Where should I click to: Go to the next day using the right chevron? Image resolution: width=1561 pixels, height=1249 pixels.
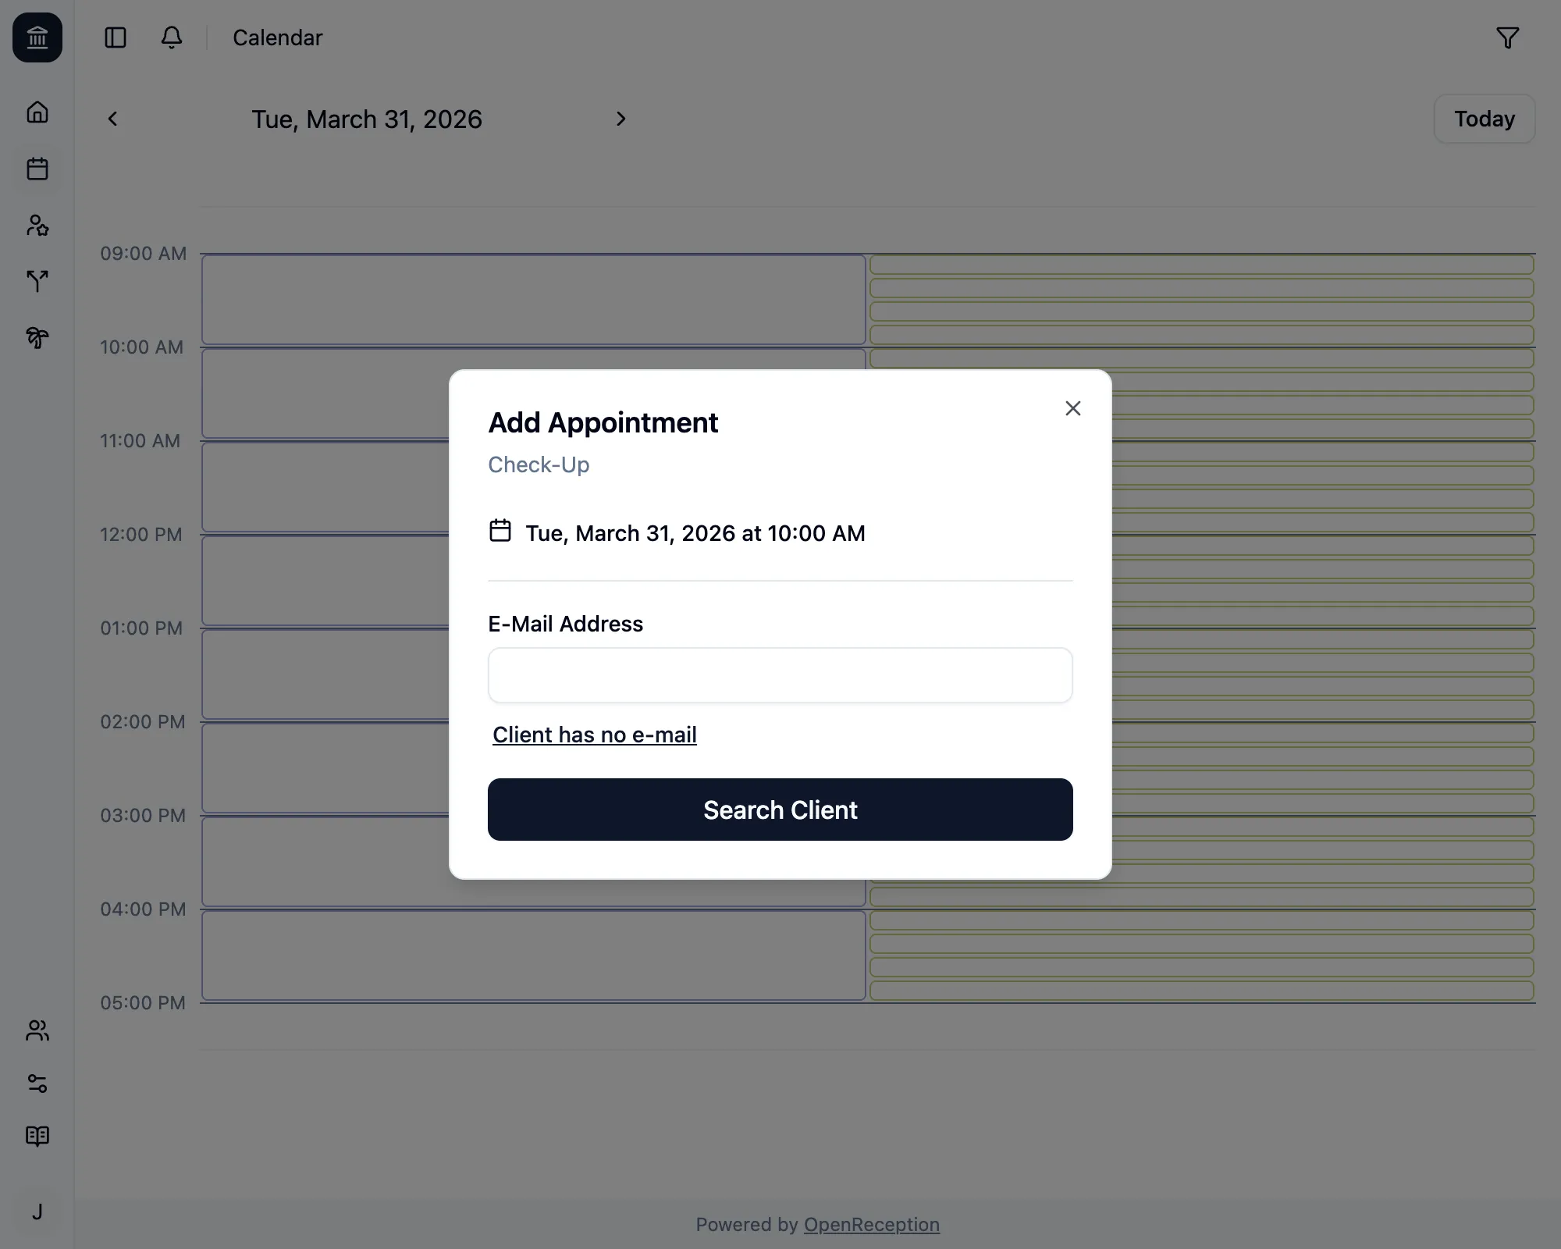(x=620, y=119)
